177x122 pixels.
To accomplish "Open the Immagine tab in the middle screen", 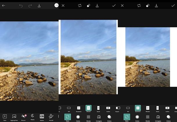I will coord(99,118).
